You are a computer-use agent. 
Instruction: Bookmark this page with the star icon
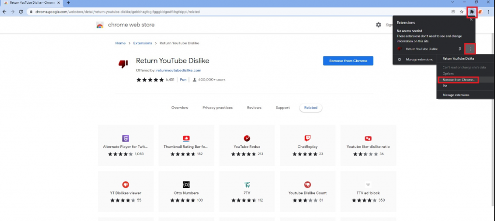(x=462, y=12)
